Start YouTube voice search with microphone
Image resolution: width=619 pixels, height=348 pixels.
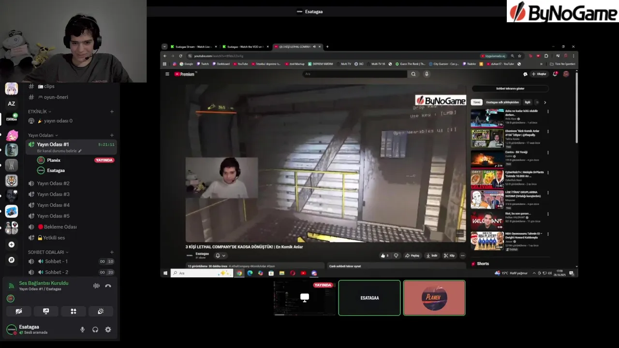pos(427,74)
